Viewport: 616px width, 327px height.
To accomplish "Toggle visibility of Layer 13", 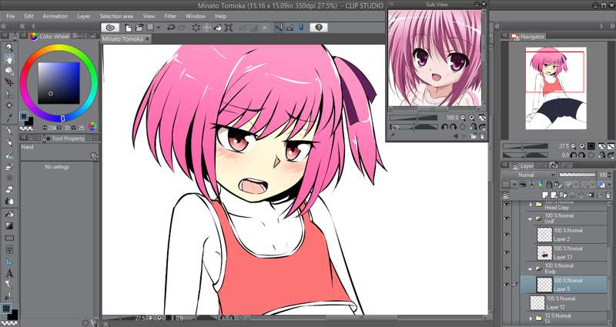I will [x=506, y=252].
